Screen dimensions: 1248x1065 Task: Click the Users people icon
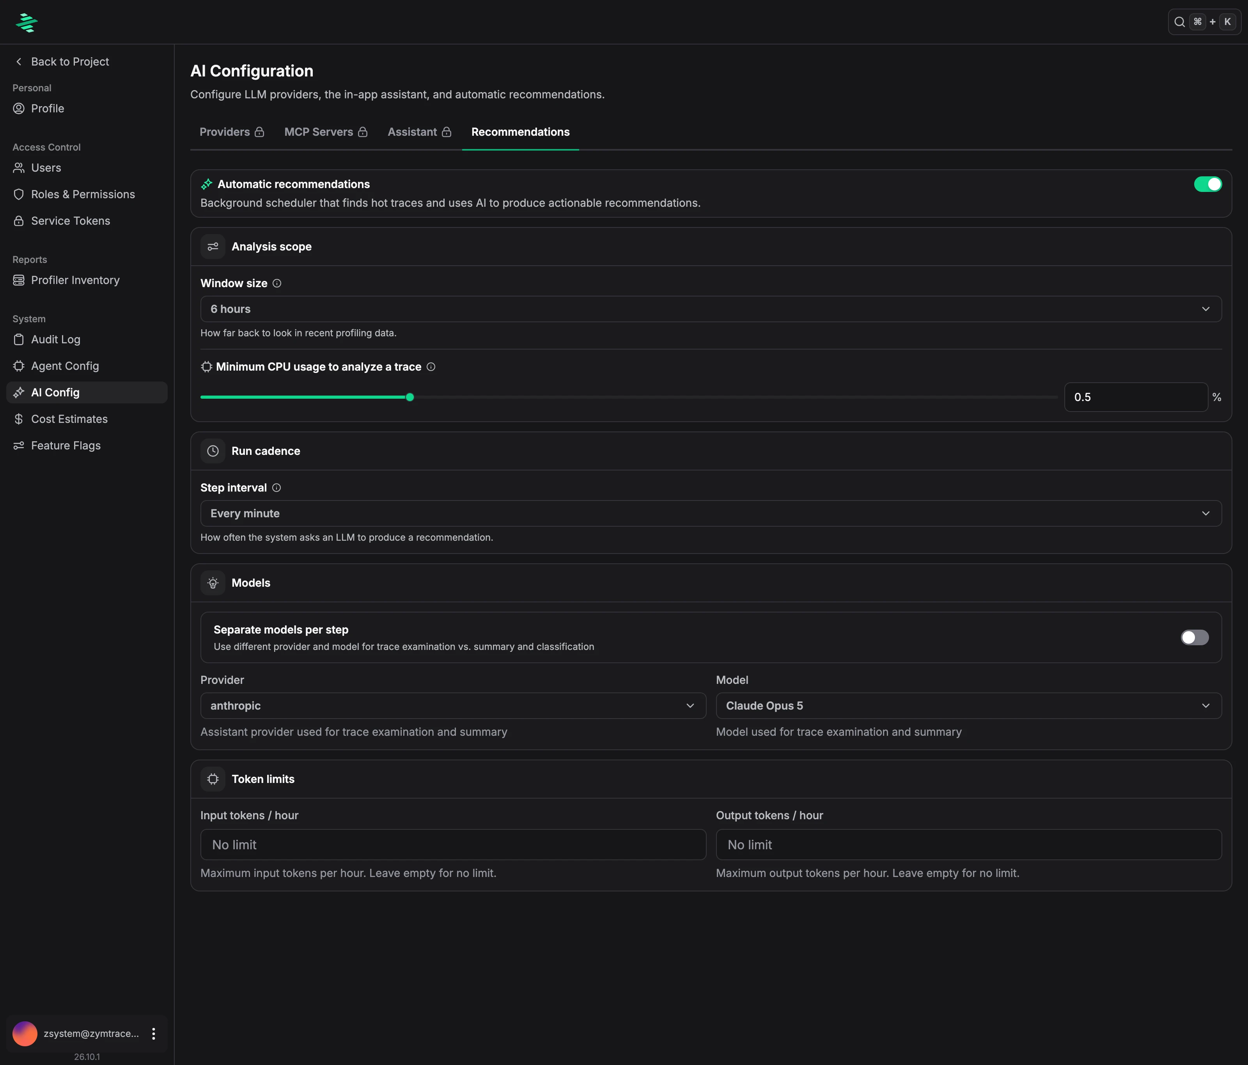pyautogui.click(x=19, y=167)
